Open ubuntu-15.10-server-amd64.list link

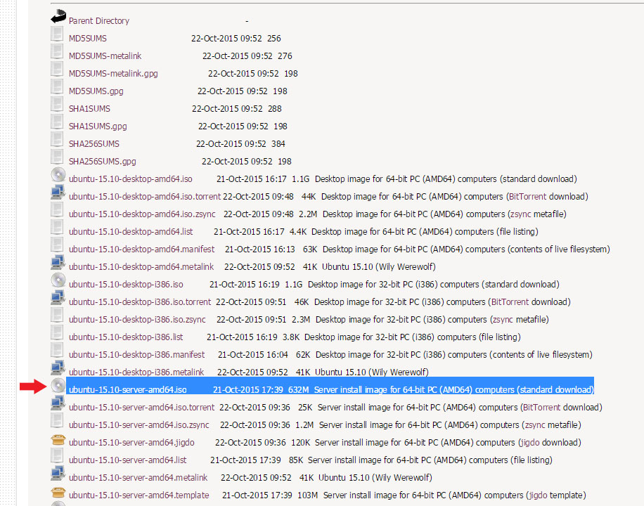pos(128,460)
